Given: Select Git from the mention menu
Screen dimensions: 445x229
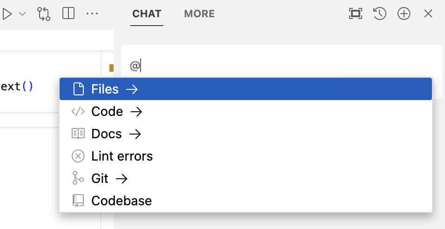Looking at the screenshot, I should pyautogui.click(x=100, y=179).
